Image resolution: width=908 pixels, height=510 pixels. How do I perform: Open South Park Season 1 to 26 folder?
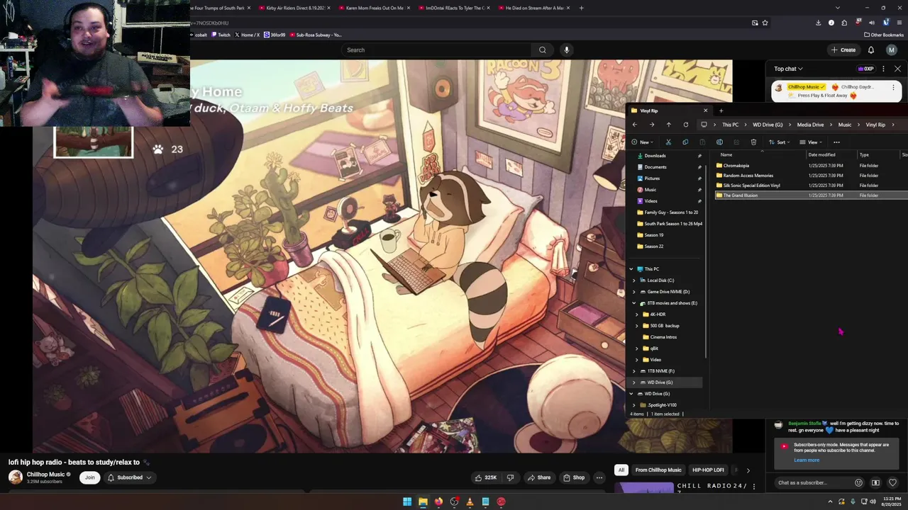(668, 224)
